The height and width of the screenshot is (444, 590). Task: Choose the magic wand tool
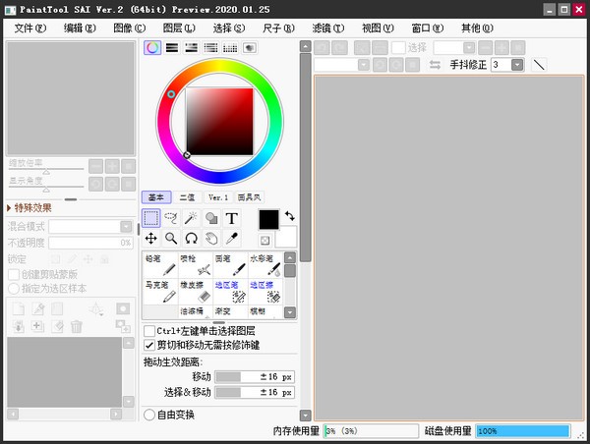tap(191, 218)
